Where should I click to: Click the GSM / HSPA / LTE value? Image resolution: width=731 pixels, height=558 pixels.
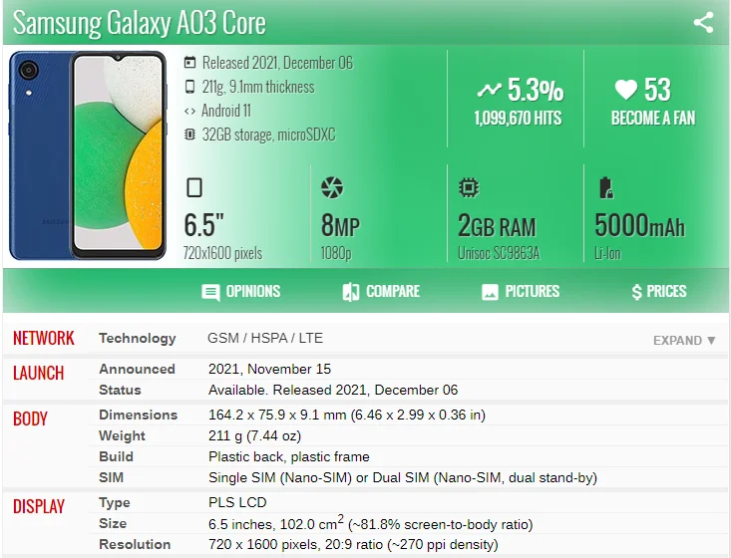click(265, 338)
